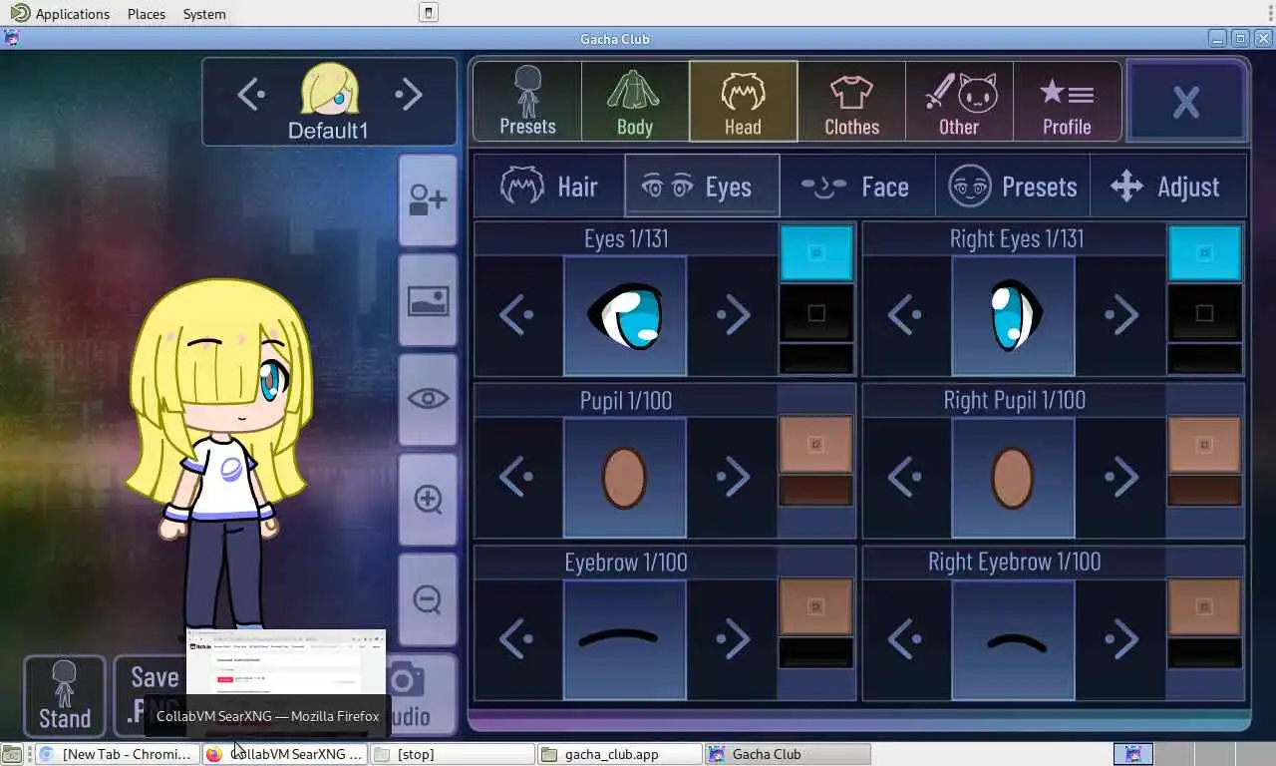Next Right Pupil style arrow
The image size is (1276, 766).
tap(1121, 478)
